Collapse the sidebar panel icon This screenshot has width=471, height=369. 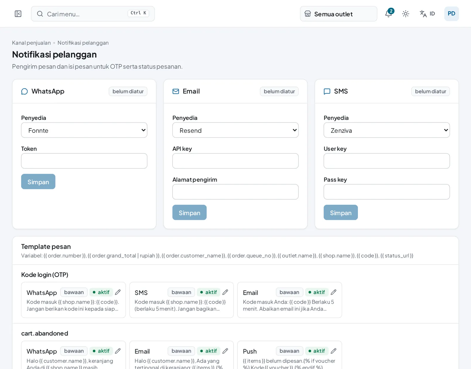18,14
